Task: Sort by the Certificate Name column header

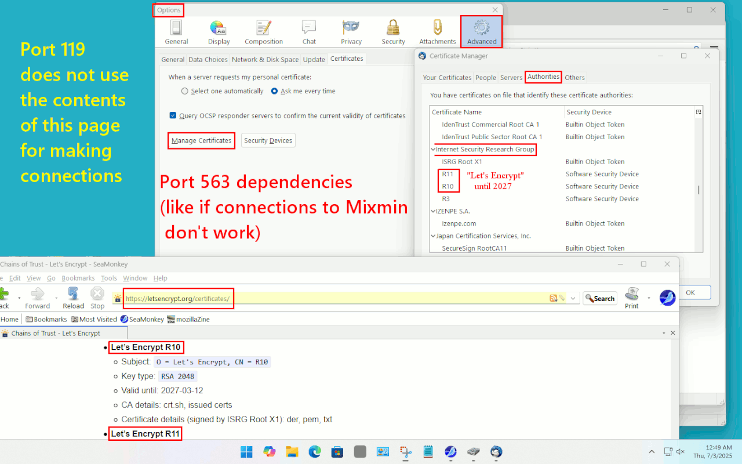Action: click(x=497, y=112)
